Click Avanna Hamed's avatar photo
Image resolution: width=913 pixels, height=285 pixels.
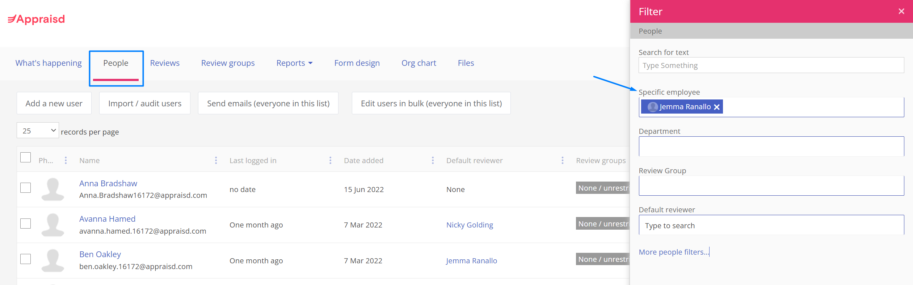point(53,225)
